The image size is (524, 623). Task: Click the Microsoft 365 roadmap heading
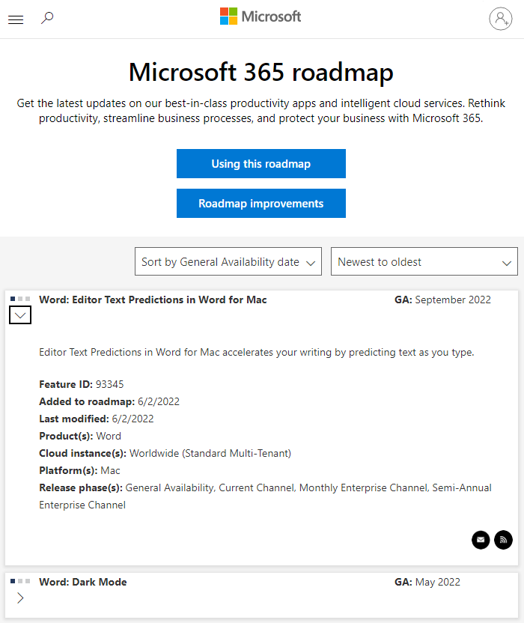(x=261, y=73)
